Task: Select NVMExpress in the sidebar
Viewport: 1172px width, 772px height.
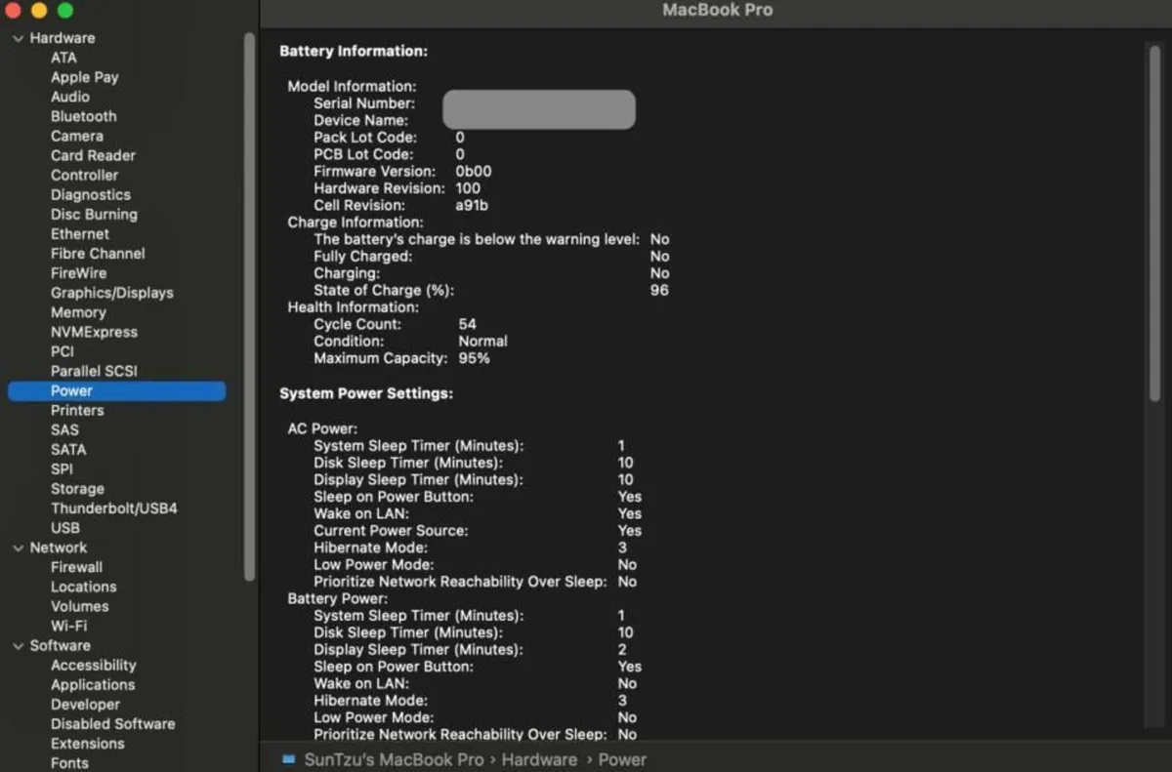Action: pyautogui.click(x=95, y=332)
